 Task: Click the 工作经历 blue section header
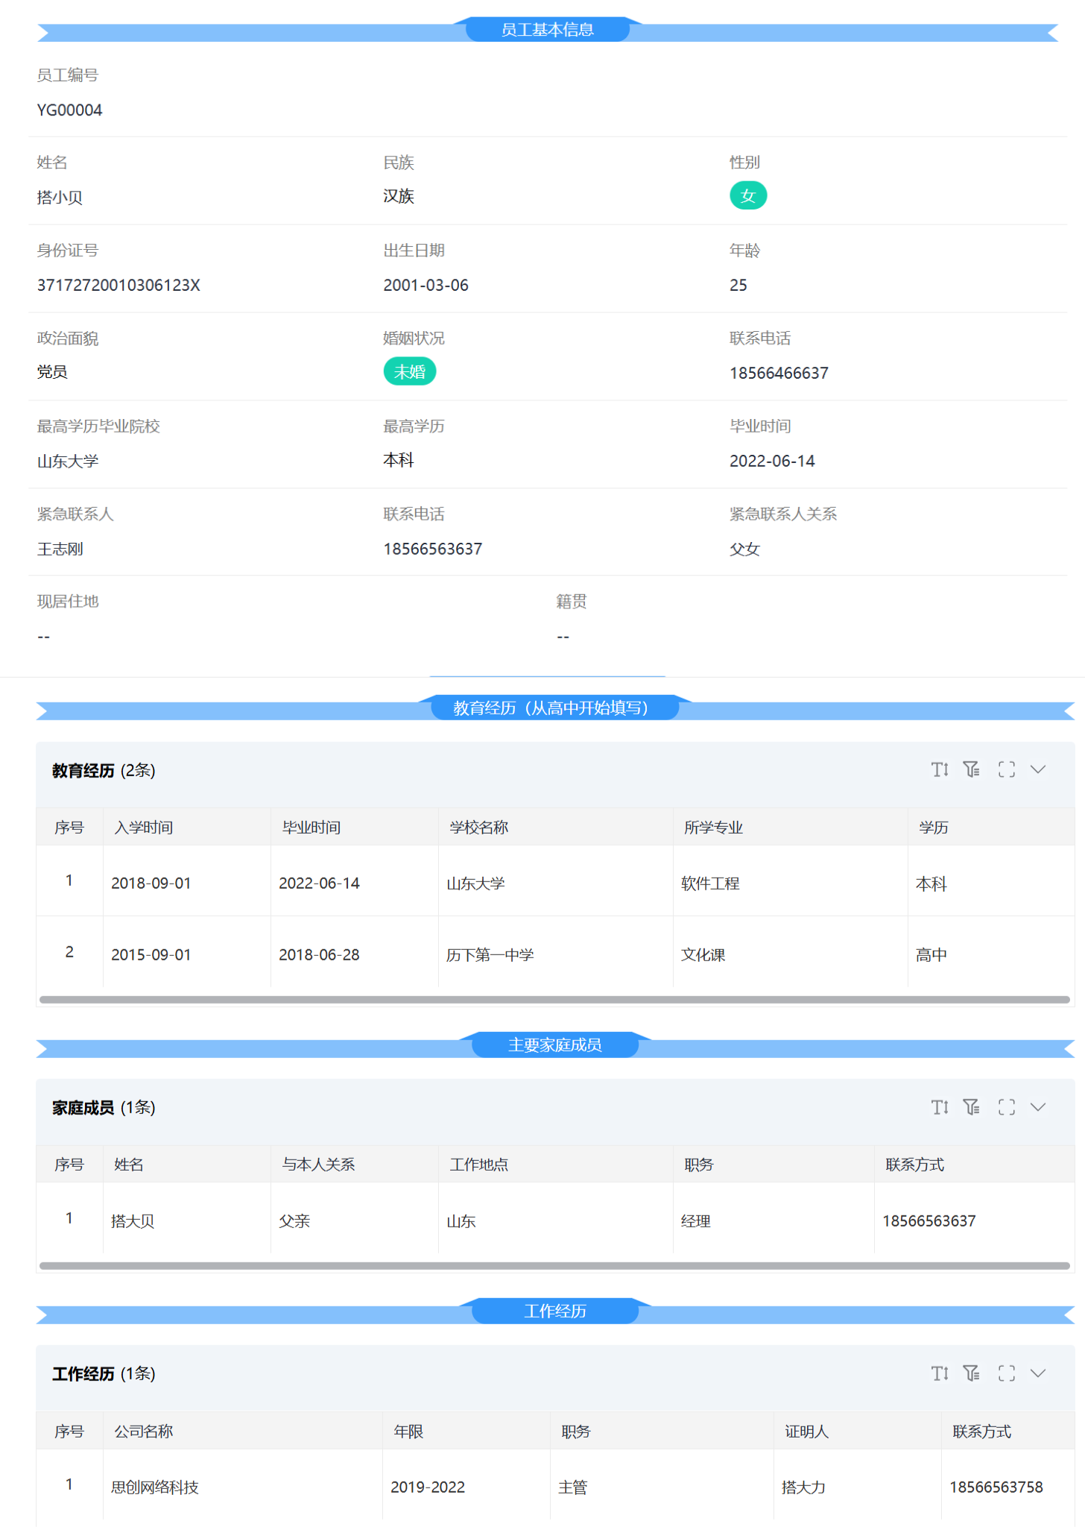[555, 1312]
